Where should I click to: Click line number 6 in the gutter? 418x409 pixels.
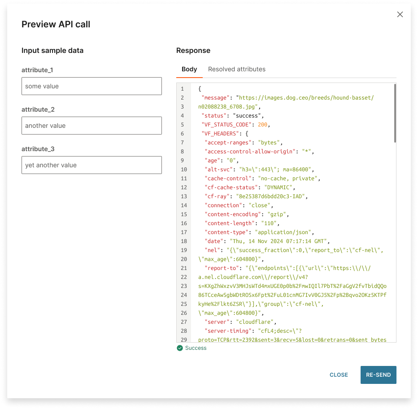(183, 134)
